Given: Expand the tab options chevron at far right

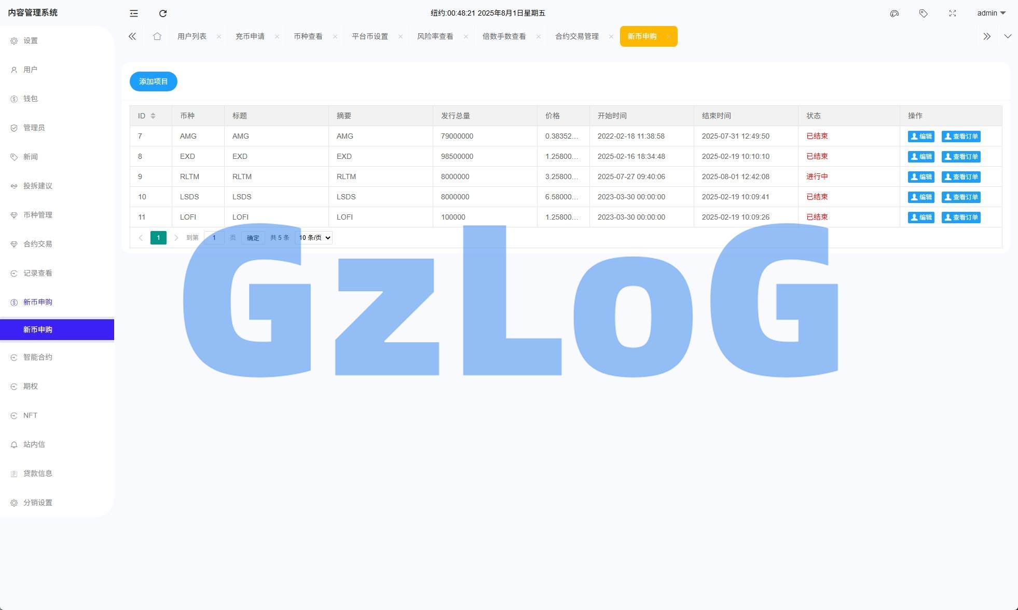Looking at the screenshot, I should click(x=1007, y=36).
